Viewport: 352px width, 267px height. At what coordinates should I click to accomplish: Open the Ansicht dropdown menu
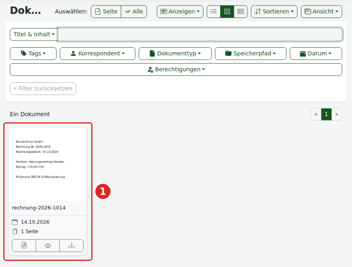[x=321, y=12]
